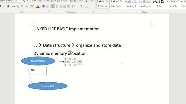The height and width of the screenshot is (104, 186).
Task: Click the Enclose Characters icon
Action: [x=47, y=6]
